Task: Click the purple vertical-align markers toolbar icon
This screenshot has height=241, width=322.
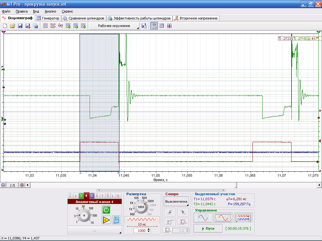Action: tap(169, 26)
